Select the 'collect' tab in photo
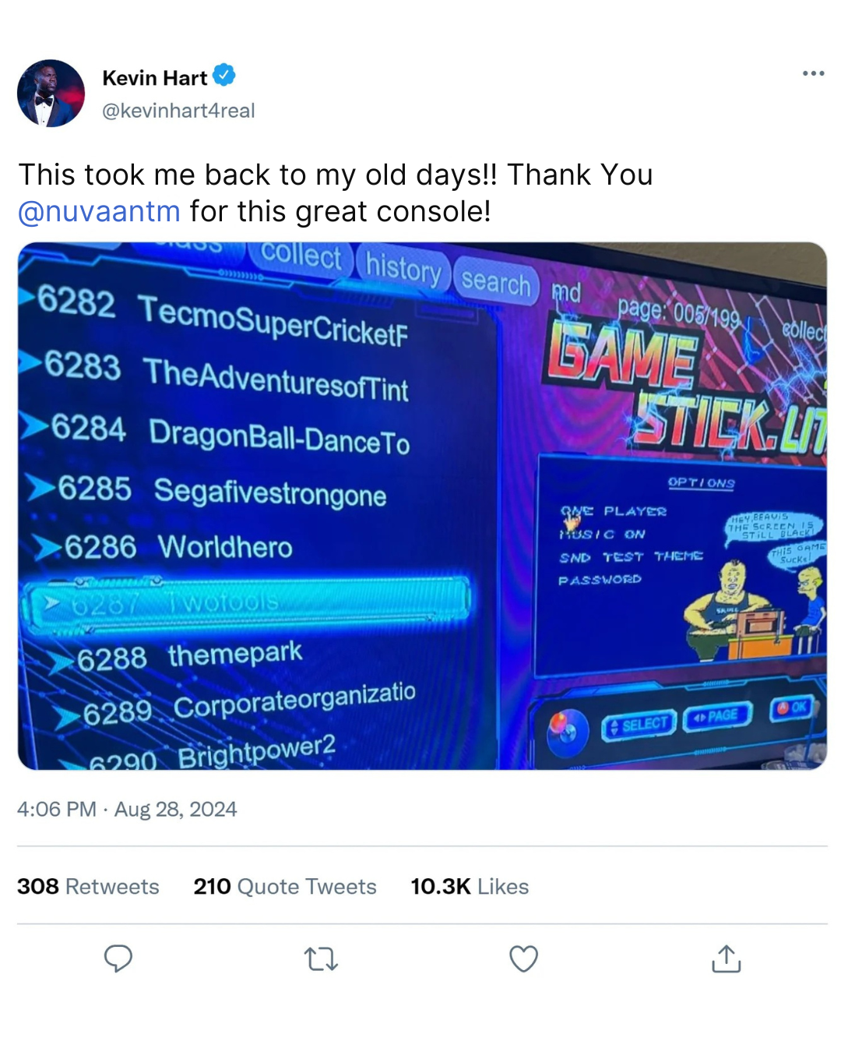The height and width of the screenshot is (1052, 841). tap(301, 257)
